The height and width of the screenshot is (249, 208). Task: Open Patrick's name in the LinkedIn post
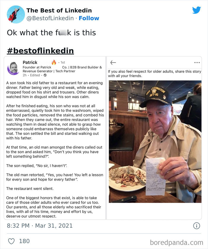[30, 62]
